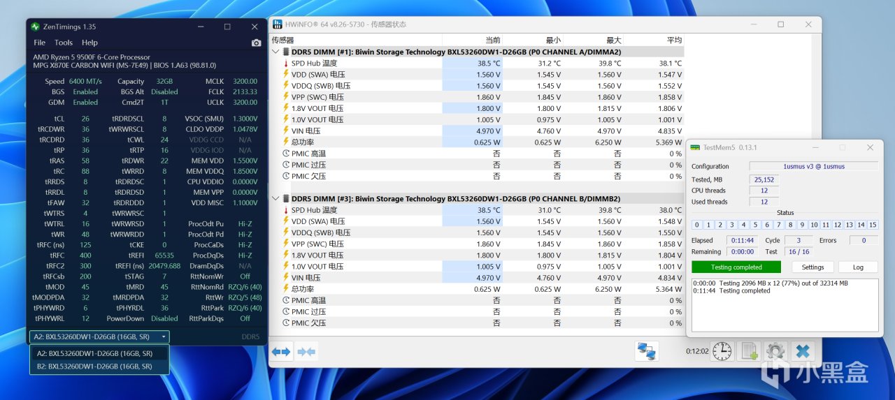Open the ZenTimings File menu
Image resolution: width=895 pixels, height=400 pixels.
click(x=40, y=43)
